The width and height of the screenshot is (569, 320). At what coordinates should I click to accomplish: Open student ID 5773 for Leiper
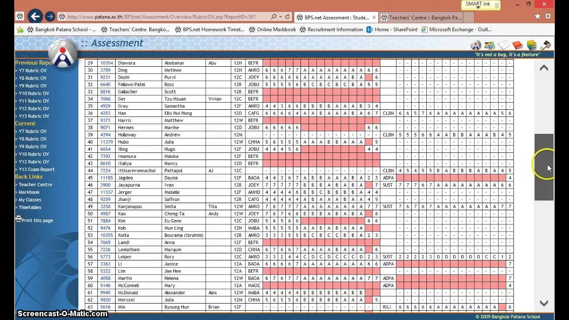(105, 257)
